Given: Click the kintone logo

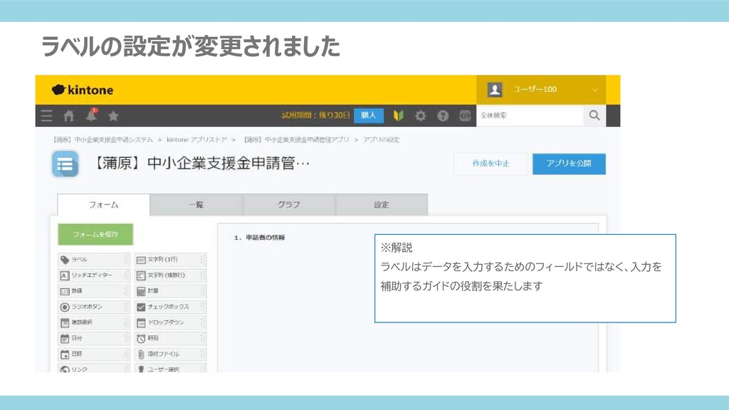Looking at the screenshot, I should tap(83, 90).
